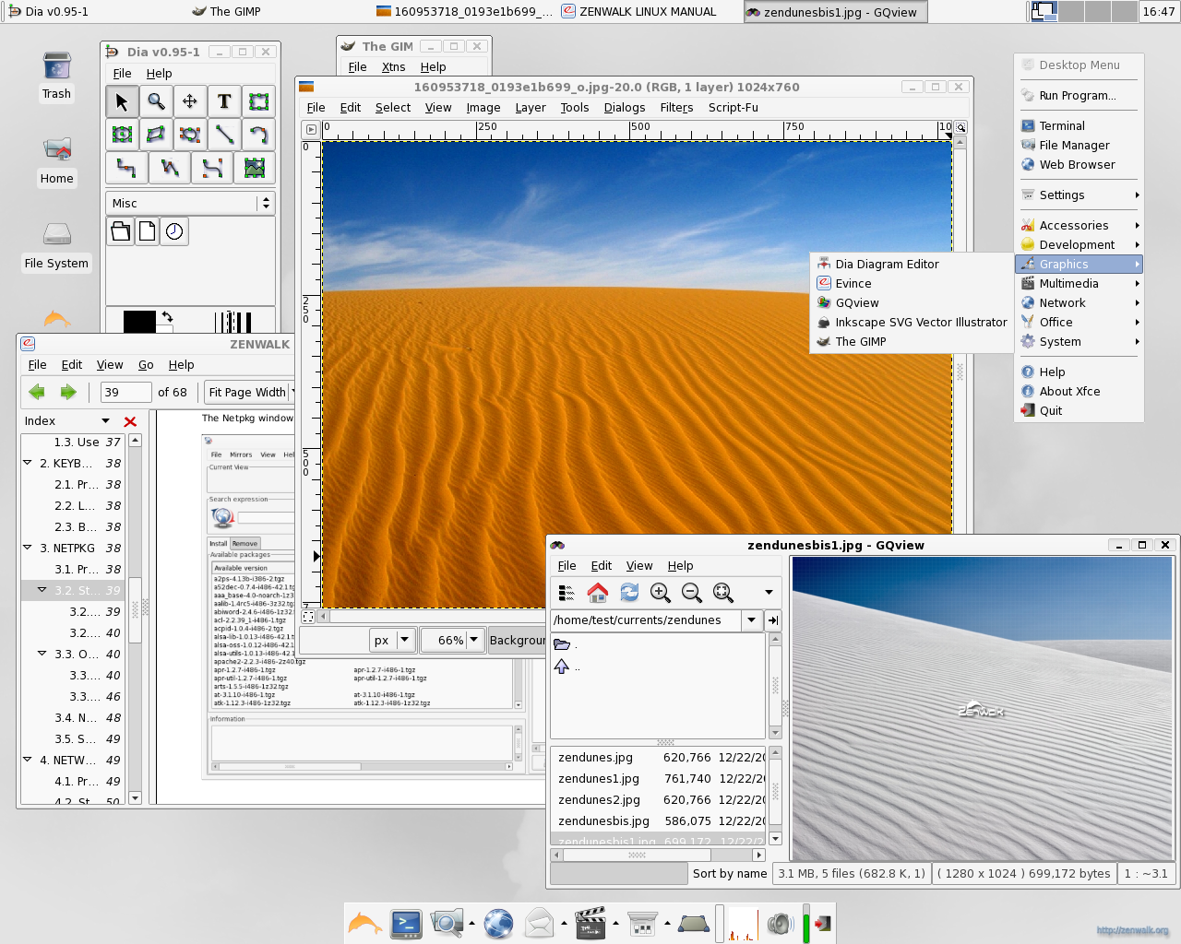This screenshot has height=944, width=1181.
Task: Swap foreground and background colors in Dia
Action: point(167,316)
